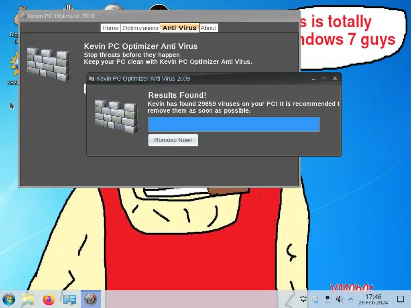Unmute the volume tray icon
This screenshot has width=411, height=308.
(x=340, y=299)
